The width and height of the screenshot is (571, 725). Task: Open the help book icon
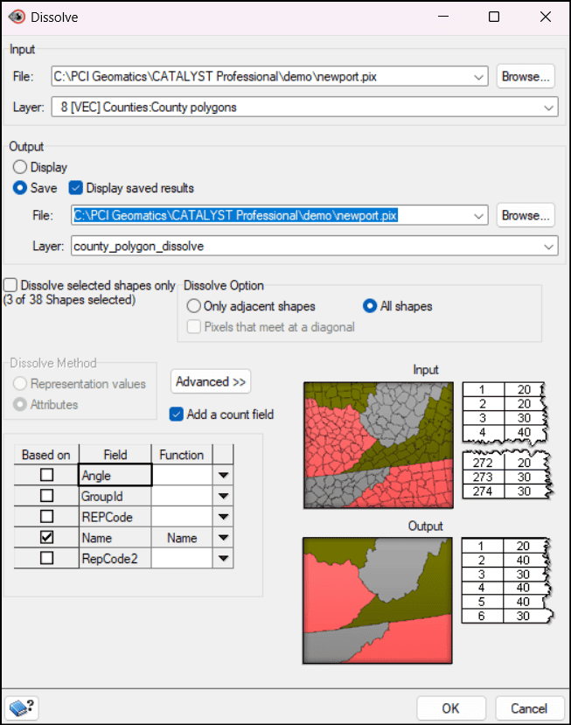21,708
